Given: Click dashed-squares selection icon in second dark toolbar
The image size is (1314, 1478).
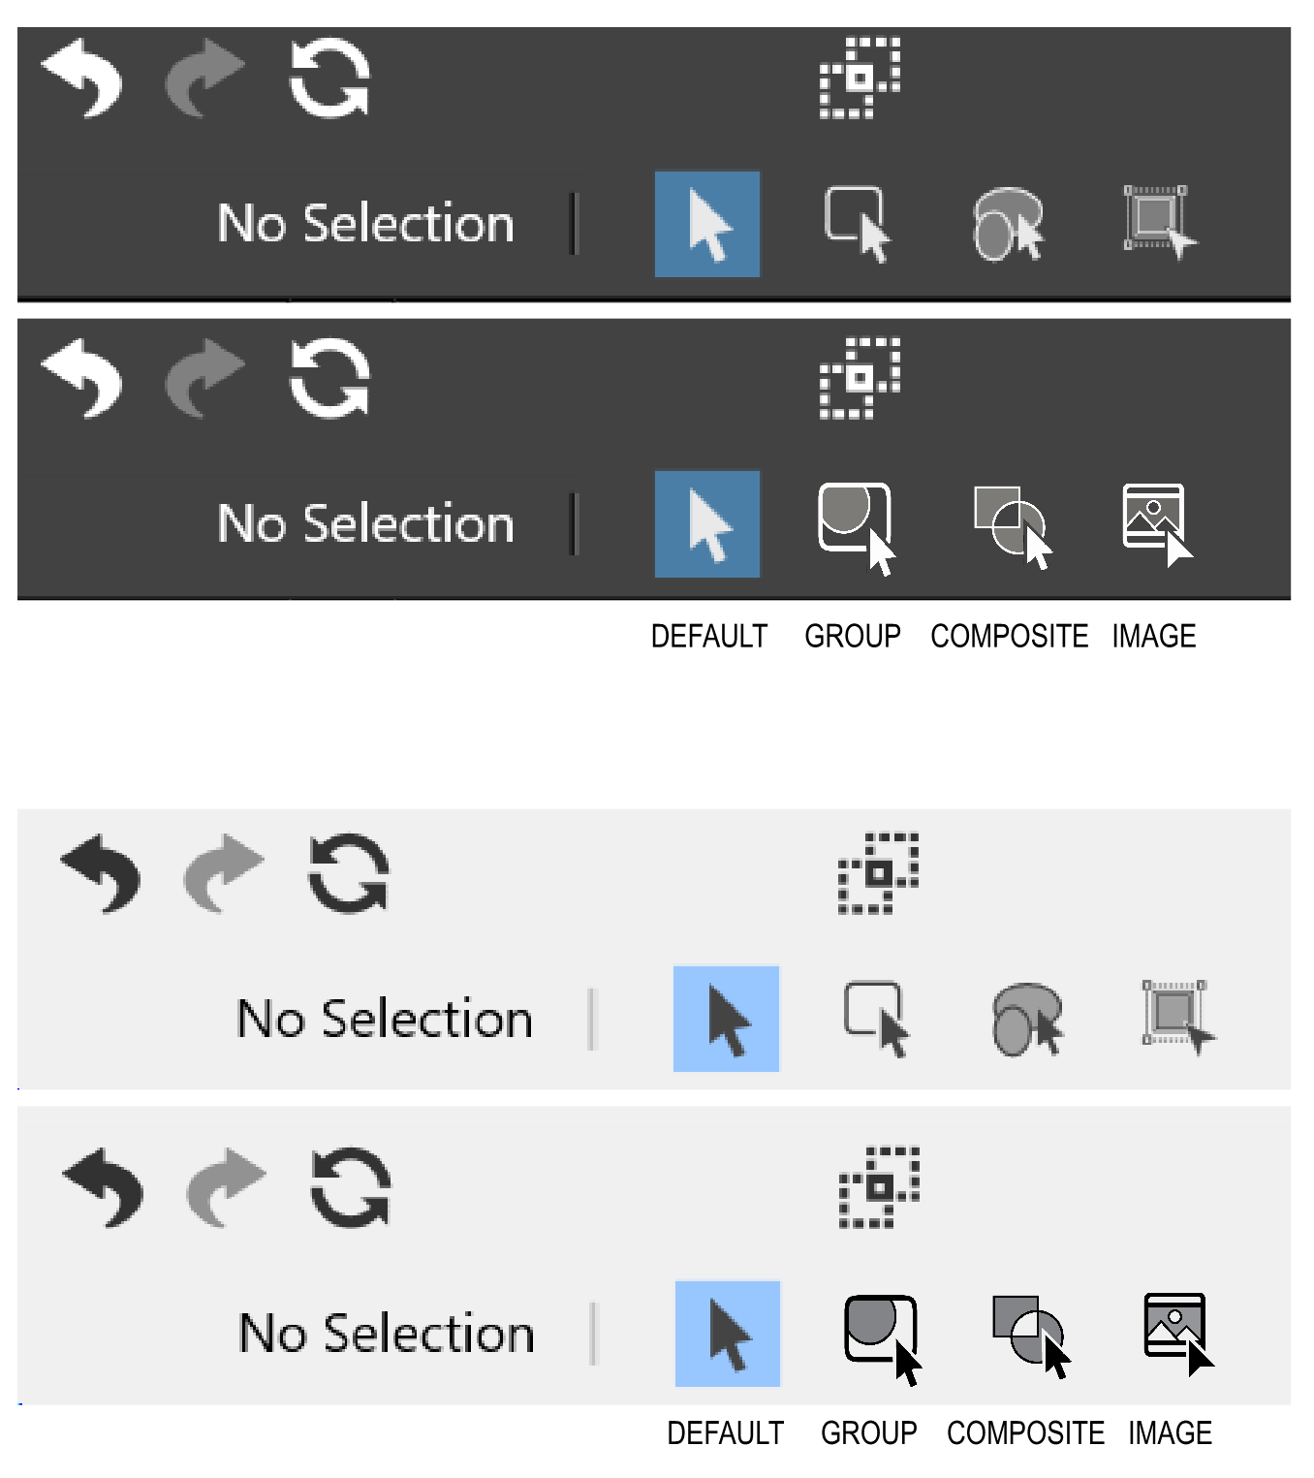Looking at the screenshot, I should (x=860, y=378).
